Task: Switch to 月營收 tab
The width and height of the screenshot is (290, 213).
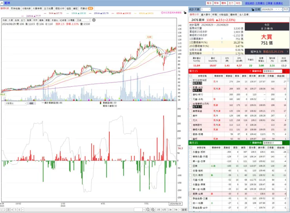Action: (86, 9)
